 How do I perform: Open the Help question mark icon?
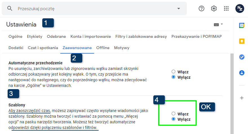pos(201,8)
